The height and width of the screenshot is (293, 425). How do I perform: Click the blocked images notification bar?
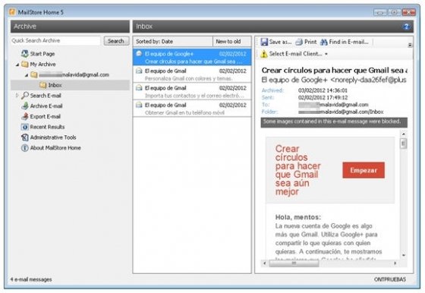334,122
